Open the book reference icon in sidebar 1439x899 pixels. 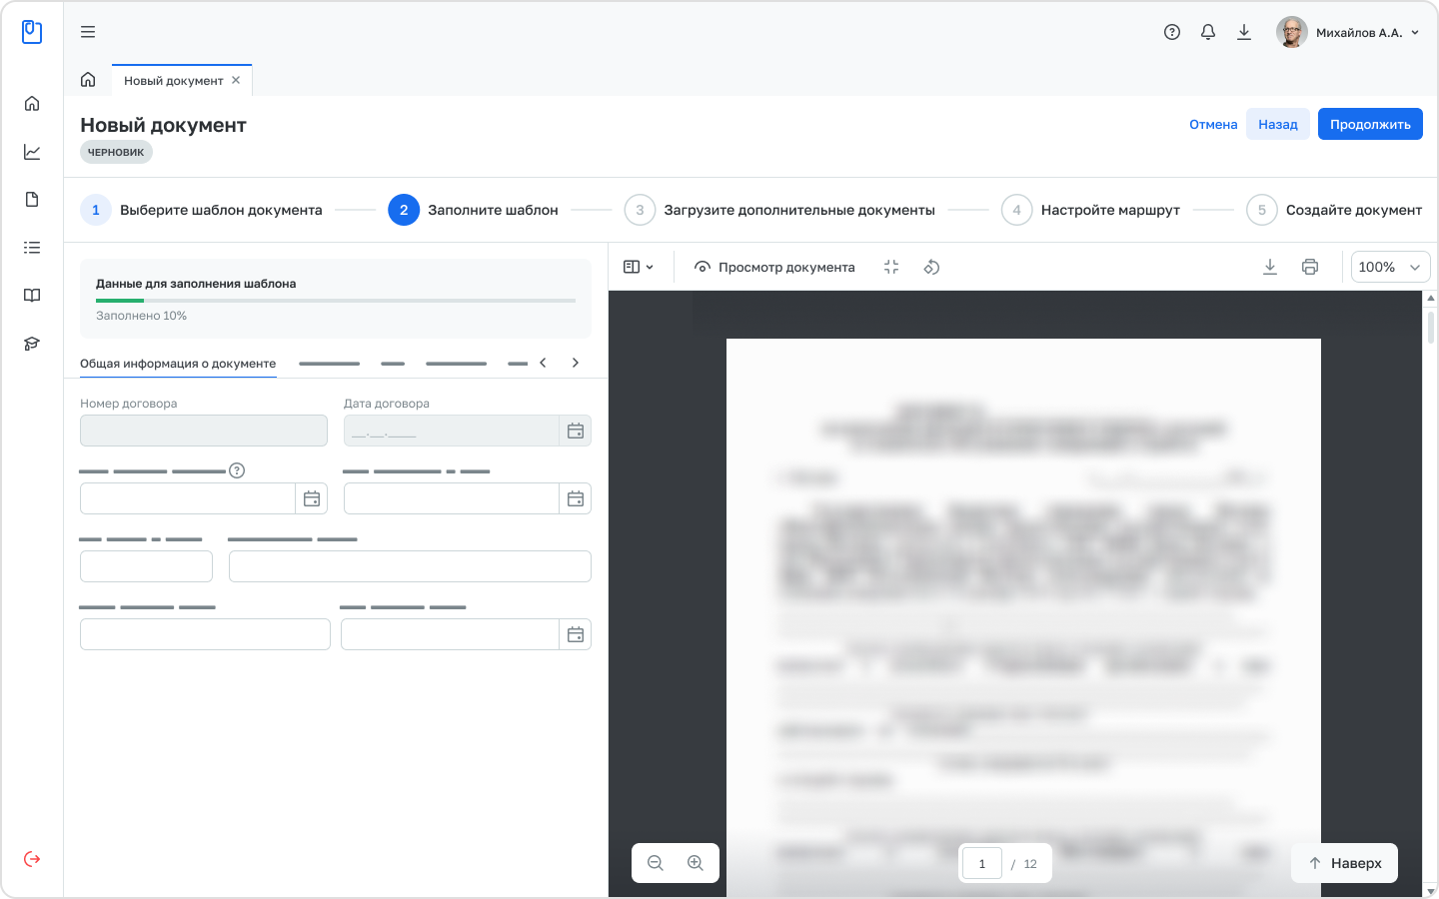[x=32, y=296]
